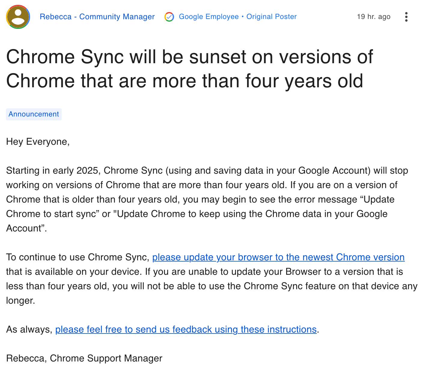Image resolution: width=428 pixels, height=372 pixels.
Task: Follow the send us feedback instructions link
Action: [x=186, y=330]
